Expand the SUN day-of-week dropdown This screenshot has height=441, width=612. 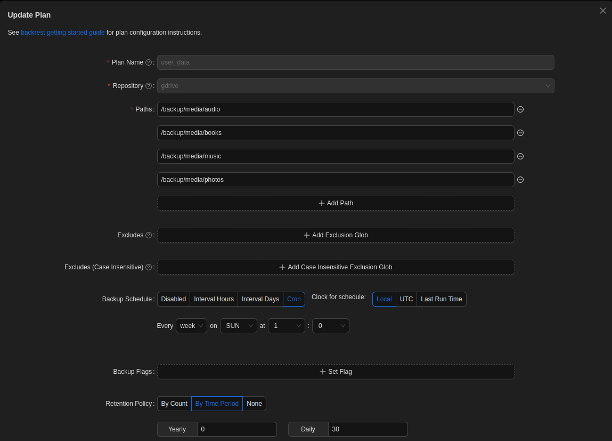click(x=239, y=326)
